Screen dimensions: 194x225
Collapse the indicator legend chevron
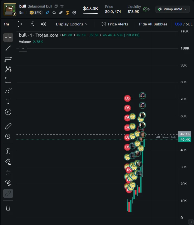[23, 49]
